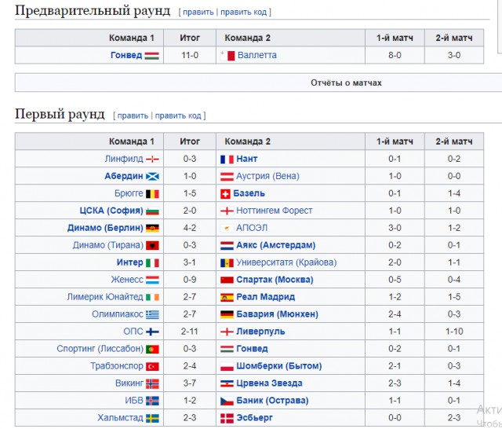Image resolution: width=502 pixels, height=429 pixels.
Task: Click the Swedish flag next to Хальмстад
Action: 152,418
